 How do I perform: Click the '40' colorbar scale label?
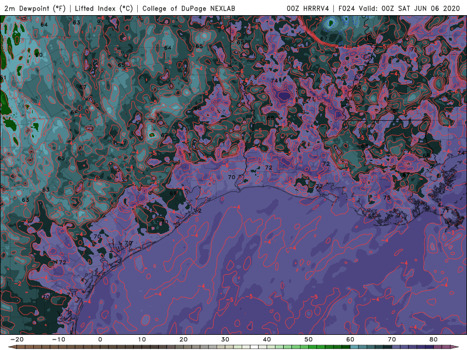point(267,339)
